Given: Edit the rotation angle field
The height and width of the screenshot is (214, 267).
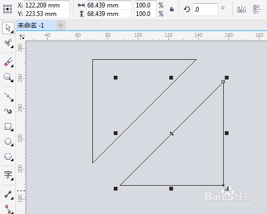Looking at the screenshot, I should pos(206,9).
